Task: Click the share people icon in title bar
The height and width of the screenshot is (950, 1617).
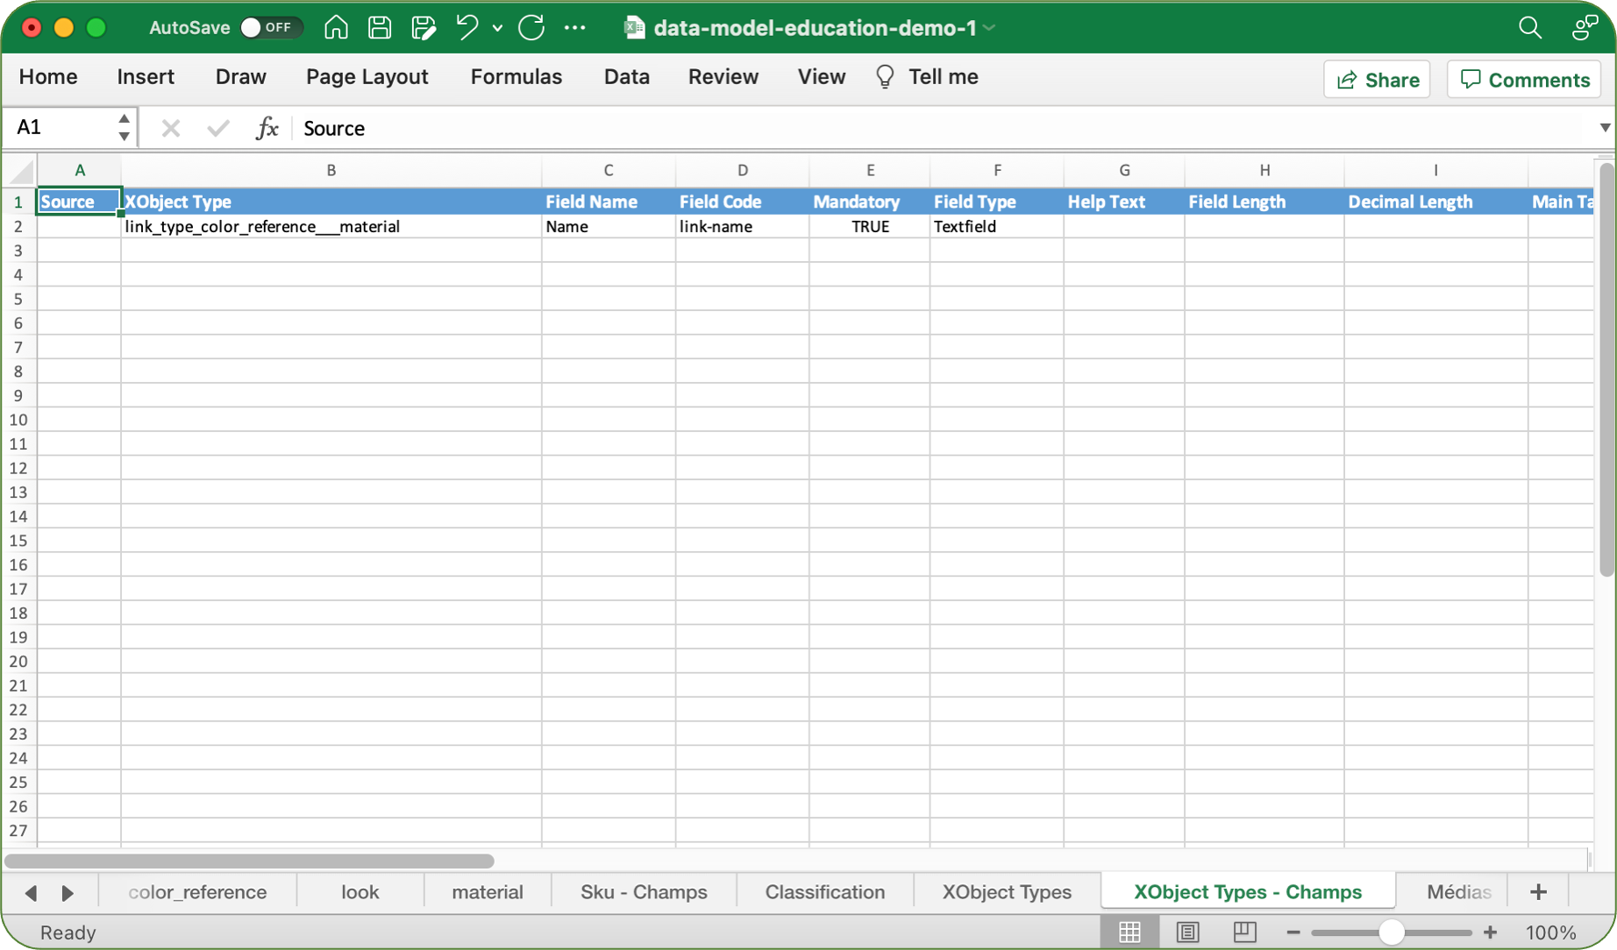Action: (1585, 27)
